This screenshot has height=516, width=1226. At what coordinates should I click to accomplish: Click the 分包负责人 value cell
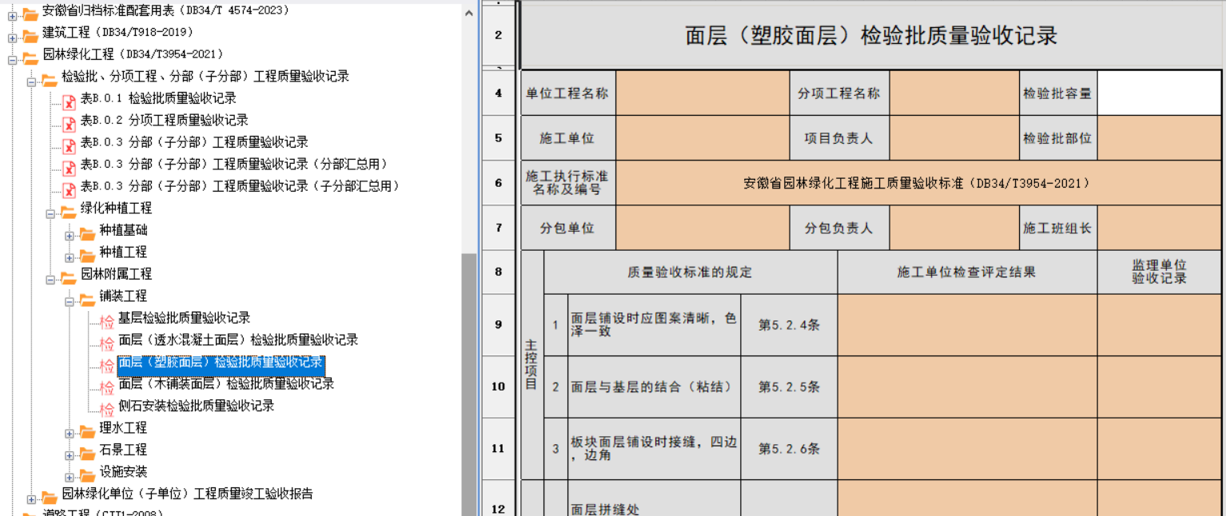coord(954,228)
